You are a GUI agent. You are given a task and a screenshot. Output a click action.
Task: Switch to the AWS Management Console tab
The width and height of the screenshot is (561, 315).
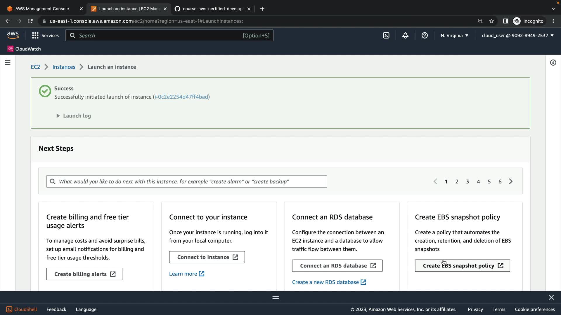coord(42,9)
